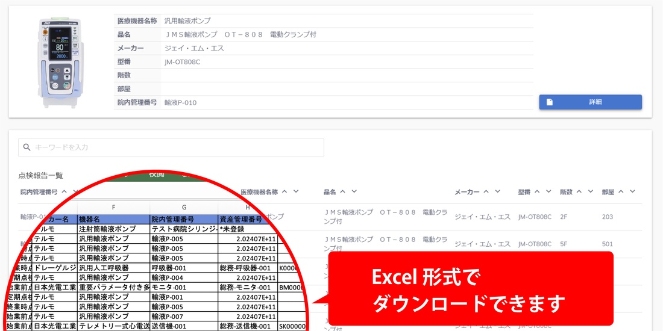This screenshot has height=331, width=663.
Task: Click the 点検報告一覧 list heading
Action: coord(40,175)
